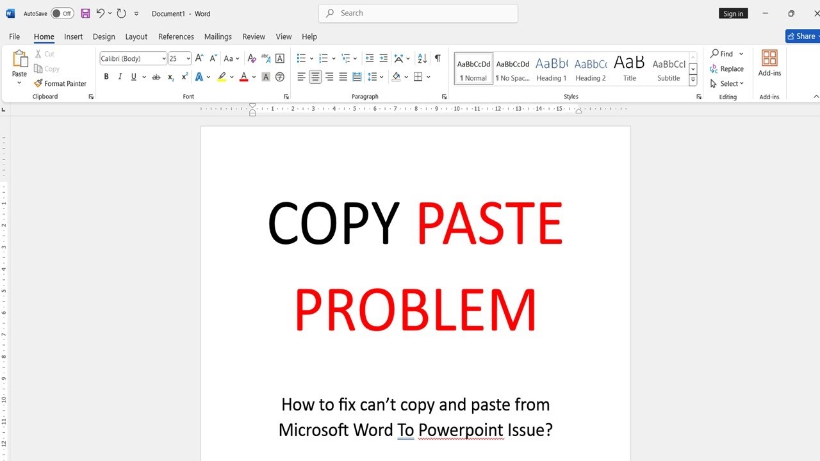Toggle show paragraph marks

[438, 58]
